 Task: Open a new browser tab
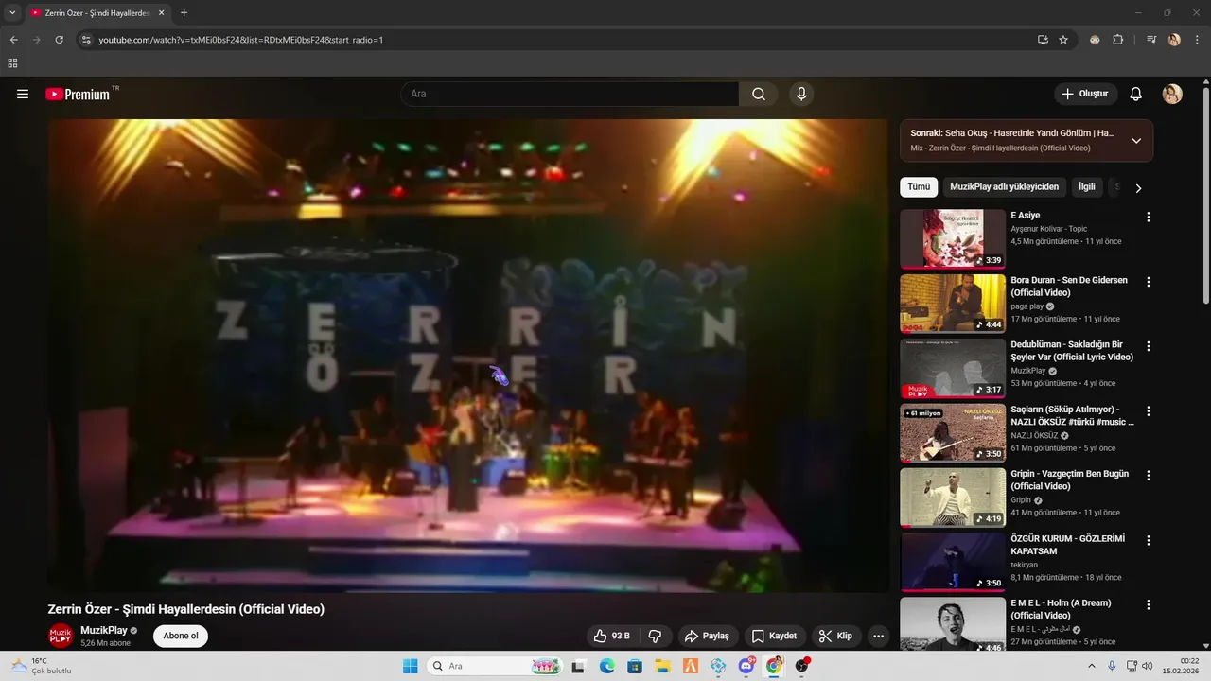(184, 13)
